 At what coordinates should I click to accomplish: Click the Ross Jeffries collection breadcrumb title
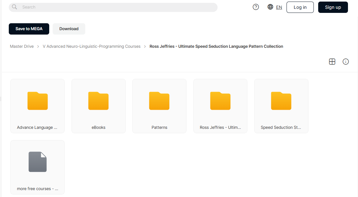point(216,47)
